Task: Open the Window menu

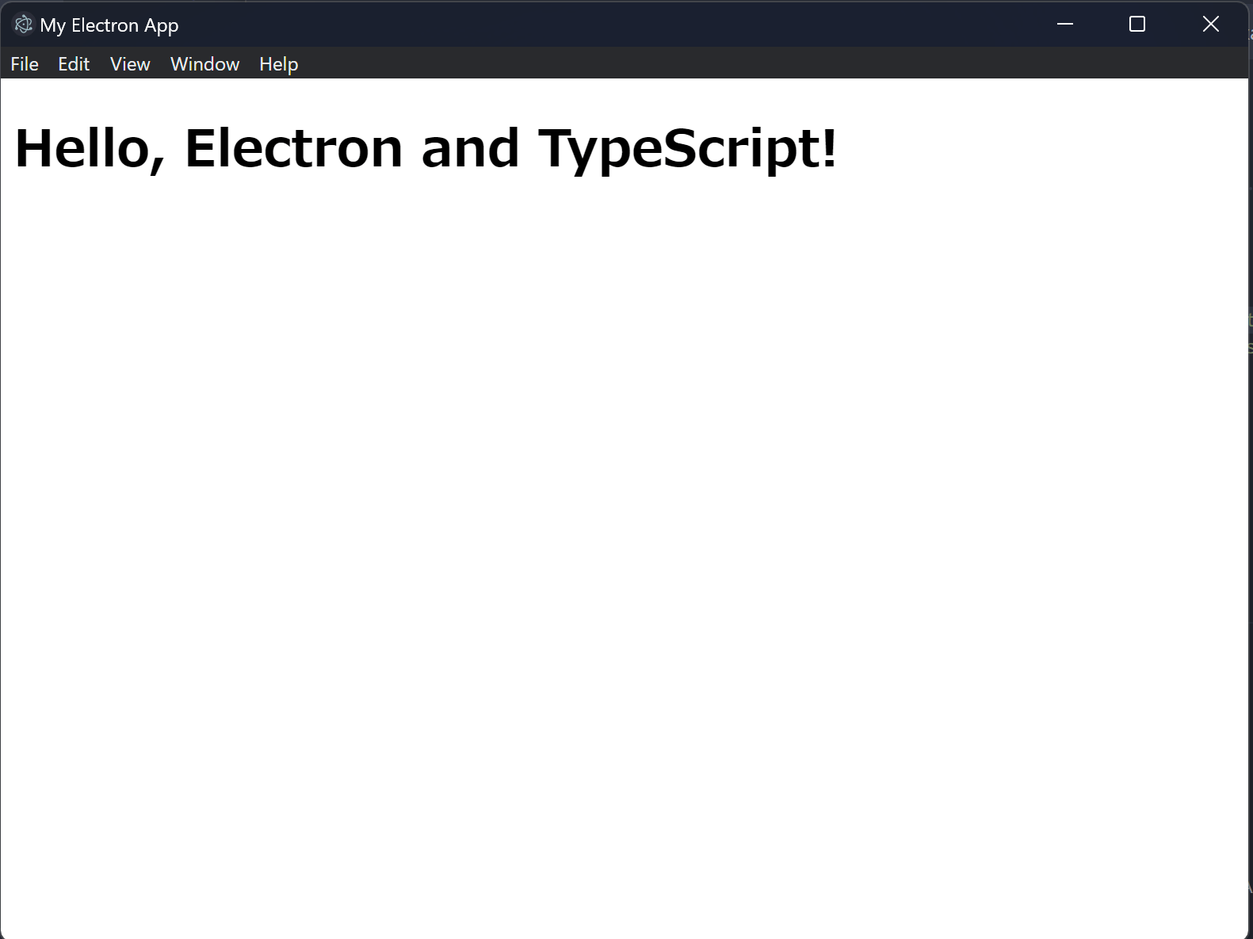Action: [x=204, y=64]
